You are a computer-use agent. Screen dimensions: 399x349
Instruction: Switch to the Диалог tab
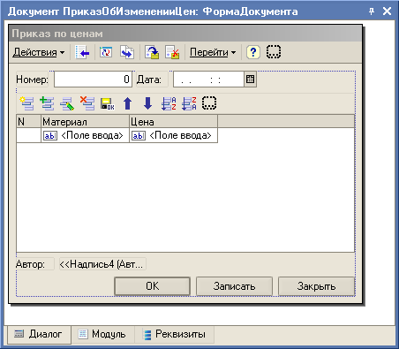(38, 334)
